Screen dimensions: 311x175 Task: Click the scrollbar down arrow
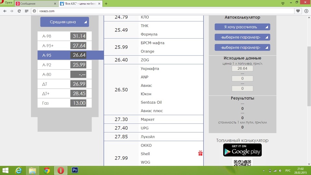(309, 164)
